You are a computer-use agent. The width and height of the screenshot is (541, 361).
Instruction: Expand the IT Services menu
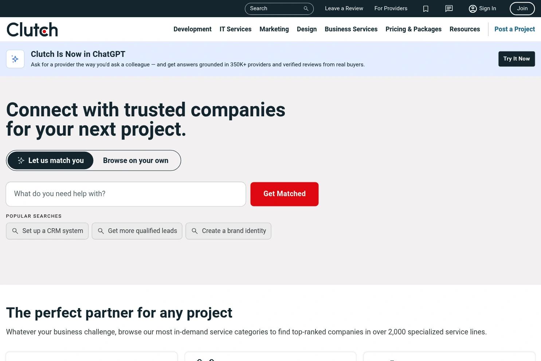235,29
